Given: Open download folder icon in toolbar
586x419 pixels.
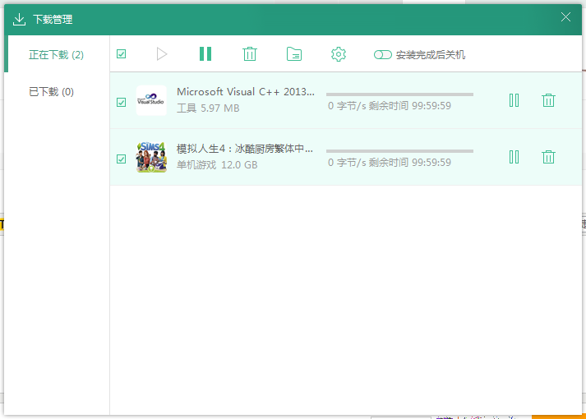Looking at the screenshot, I should coord(294,54).
